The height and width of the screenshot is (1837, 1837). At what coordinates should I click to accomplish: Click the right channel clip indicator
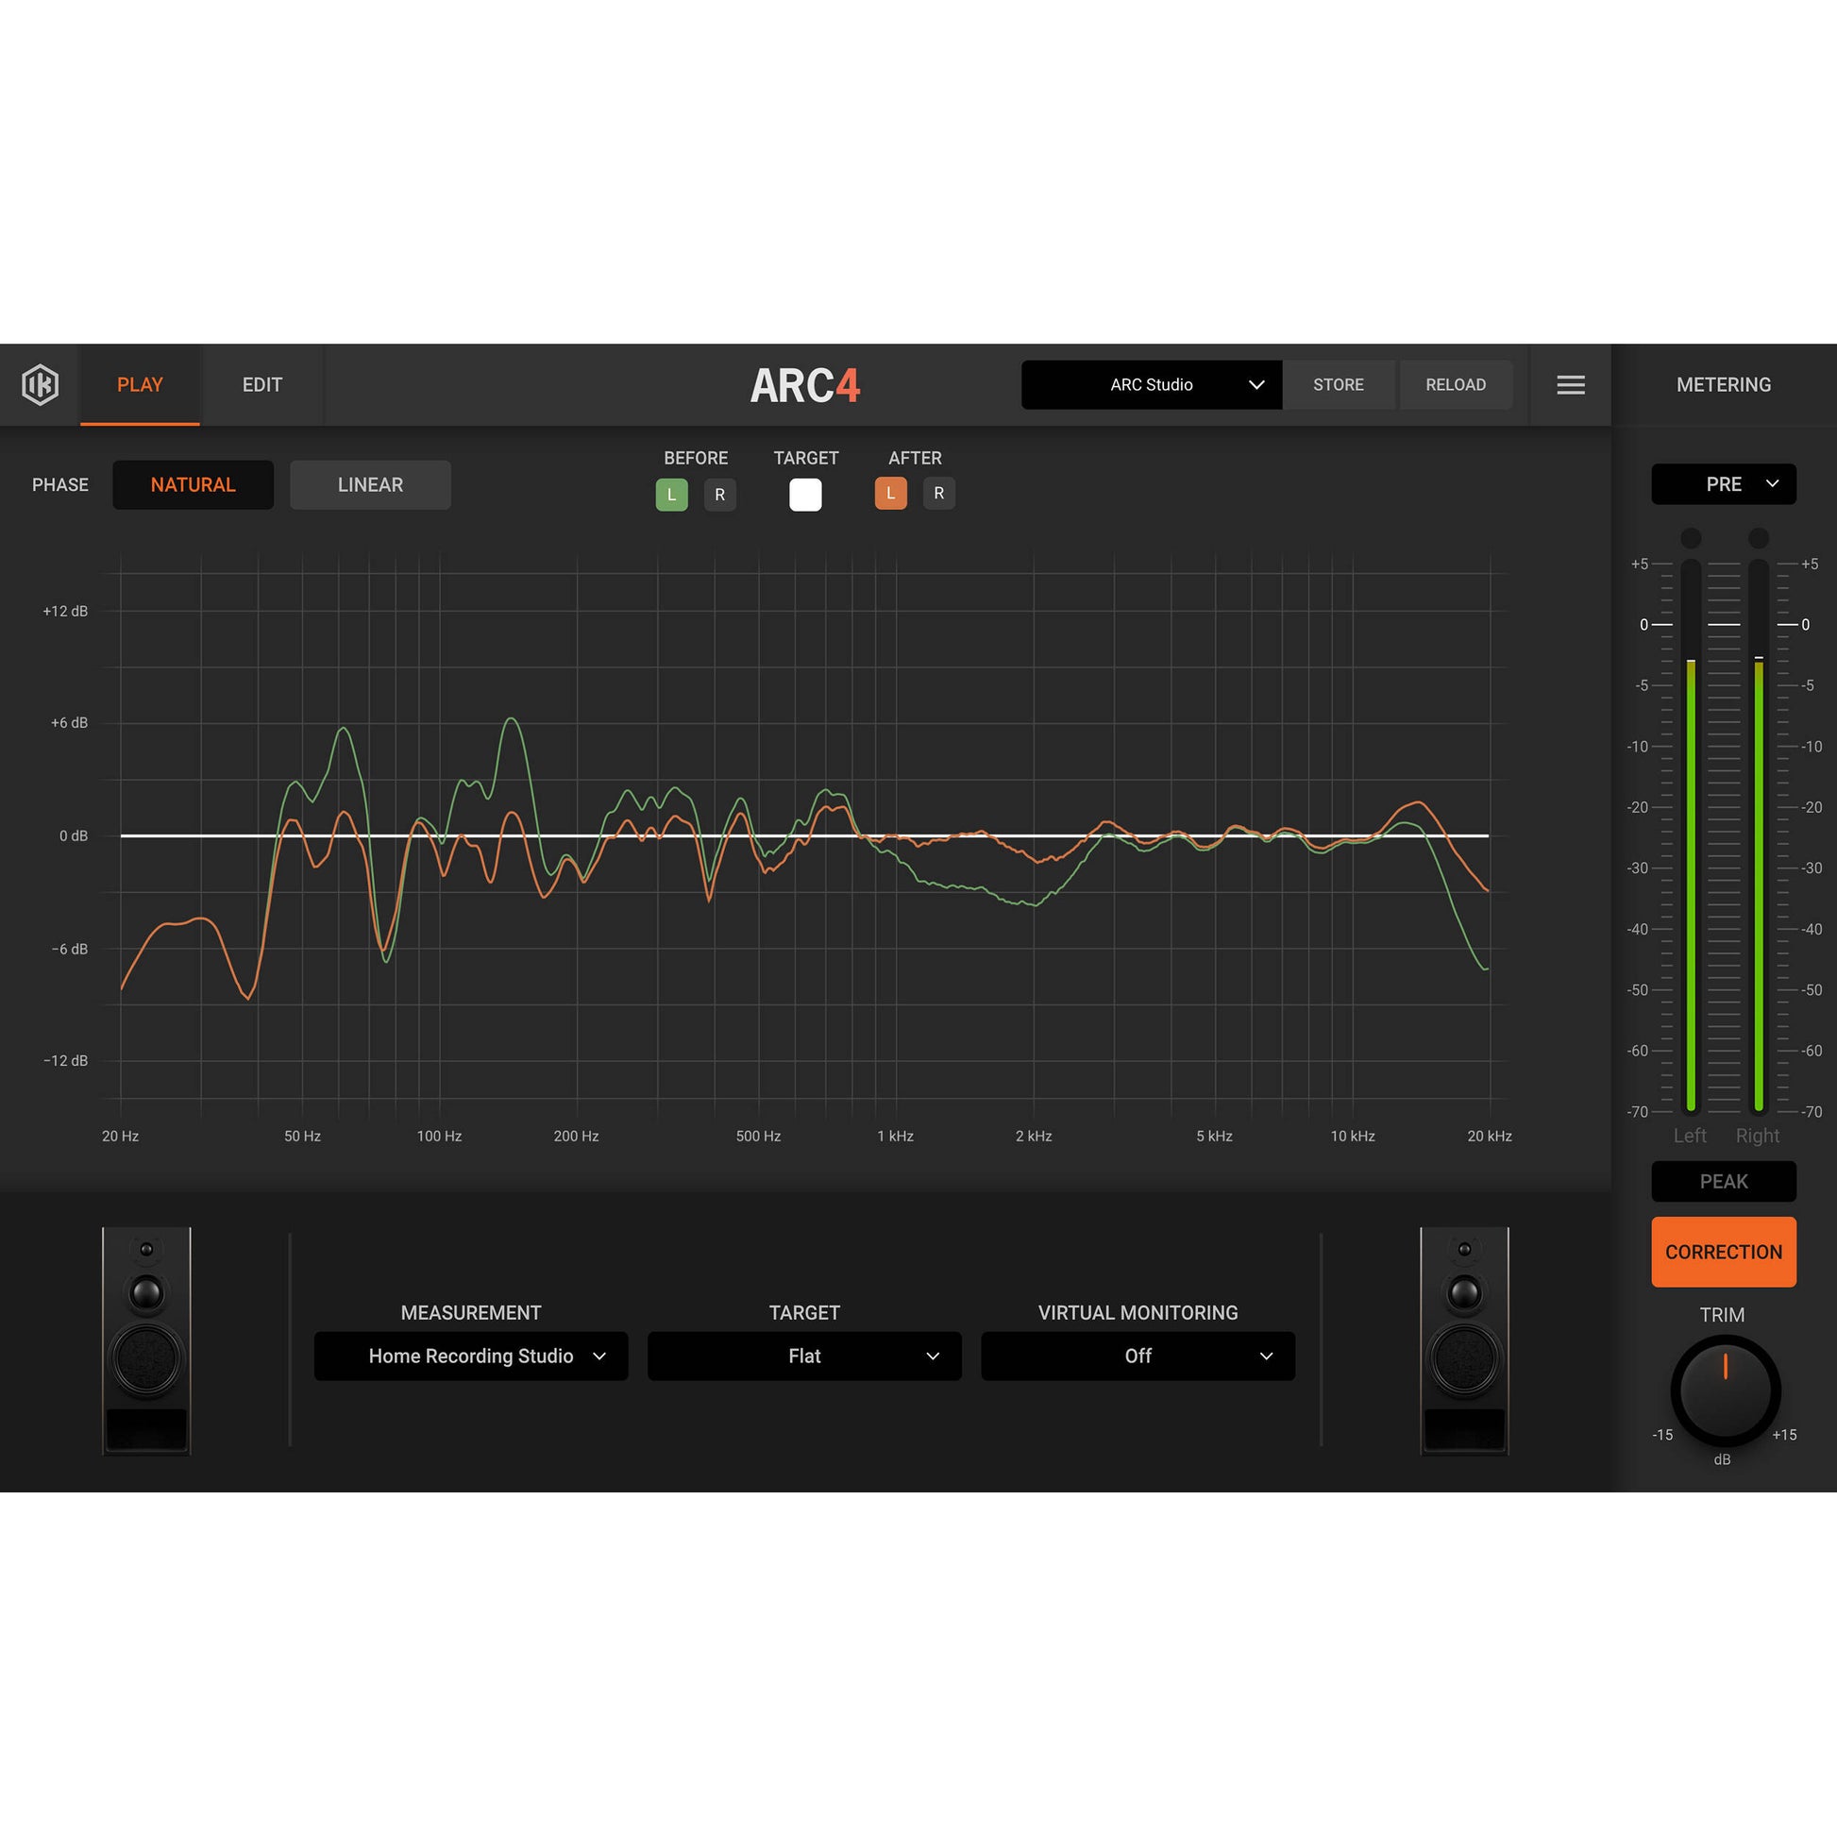pos(1758,538)
